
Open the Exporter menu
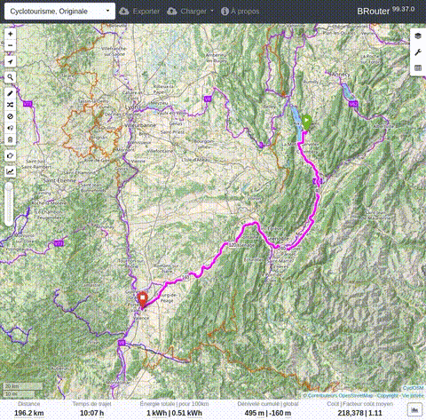[139, 12]
